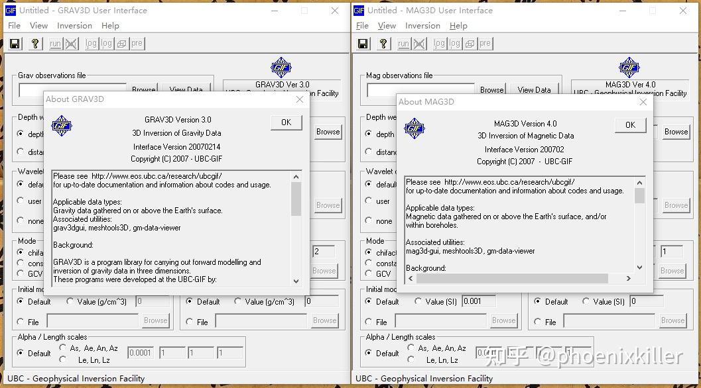Close the About MAG3D dialog
The image size is (701, 388).
[x=643, y=102]
